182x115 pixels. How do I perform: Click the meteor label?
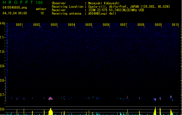tap(41, 9)
